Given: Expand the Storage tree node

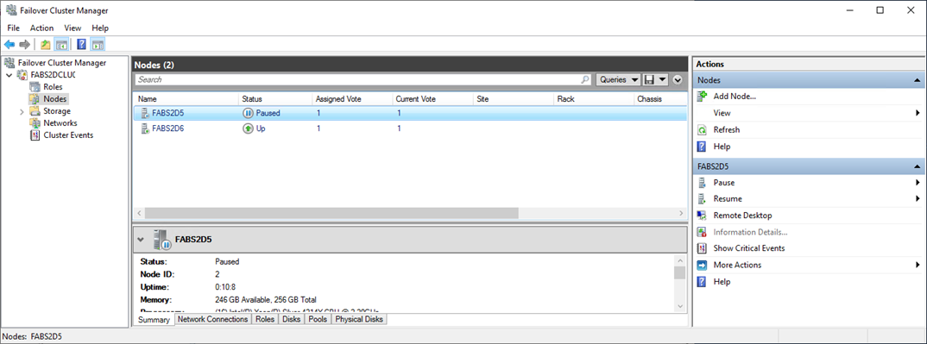Looking at the screenshot, I should pyautogui.click(x=22, y=111).
